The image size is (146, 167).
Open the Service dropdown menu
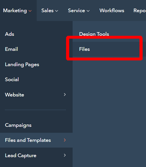click(x=79, y=11)
